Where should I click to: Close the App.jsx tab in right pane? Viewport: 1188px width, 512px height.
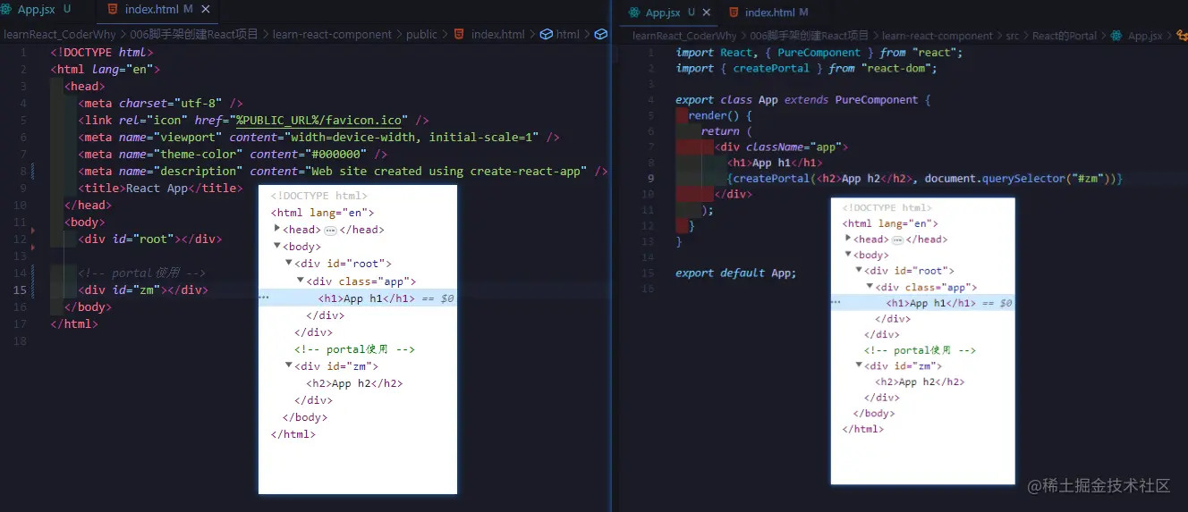(x=706, y=13)
